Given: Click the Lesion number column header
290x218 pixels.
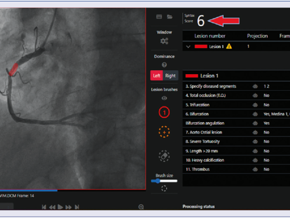Looking at the screenshot, I should click(x=210, y=36).
